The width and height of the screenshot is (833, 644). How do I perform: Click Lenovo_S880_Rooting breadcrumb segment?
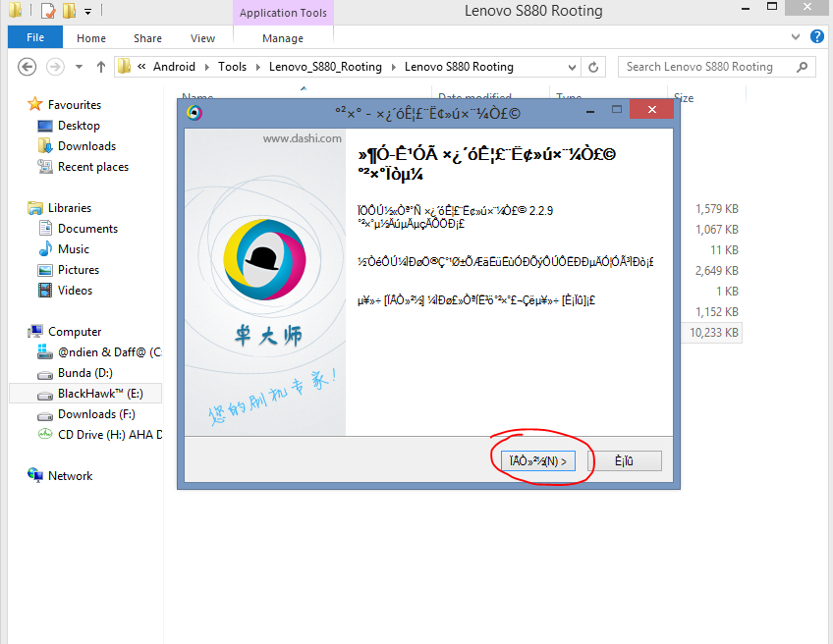325,67
